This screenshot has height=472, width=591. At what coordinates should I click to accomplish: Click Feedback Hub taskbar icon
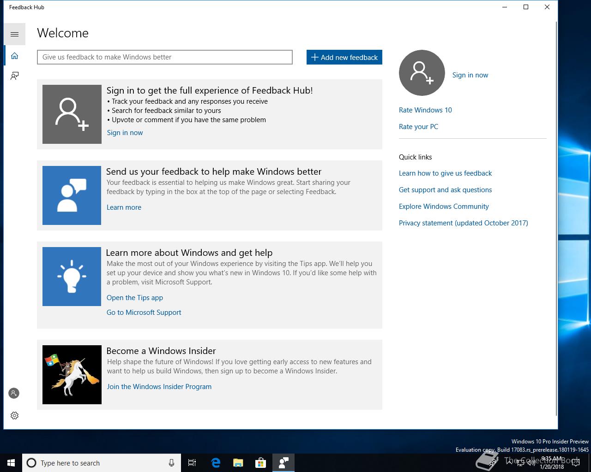point(283,463)
